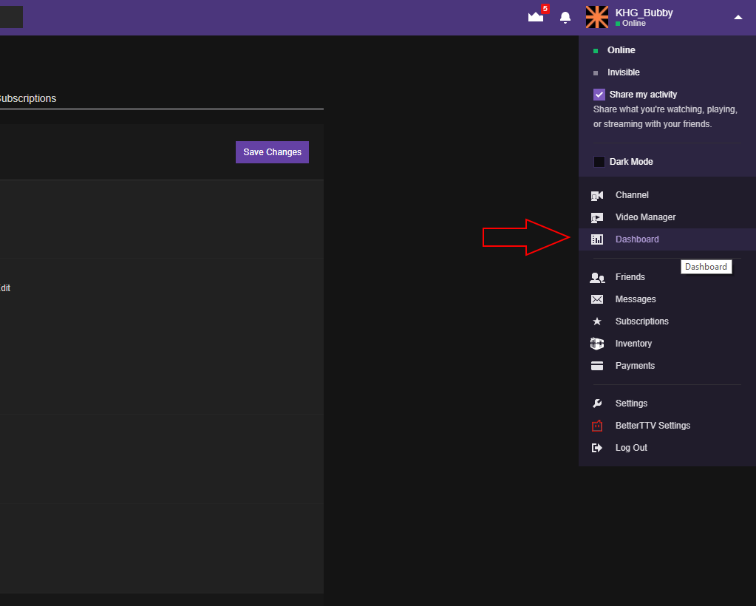This screenshot has height=606, width=756.
Task: Open Subscriptions menu entry
Action: tap(667, 321)
